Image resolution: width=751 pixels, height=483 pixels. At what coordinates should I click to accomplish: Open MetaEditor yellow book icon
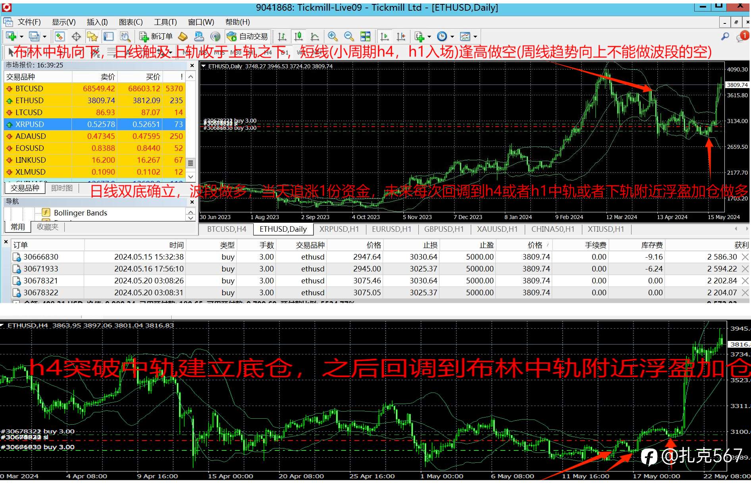183,37
